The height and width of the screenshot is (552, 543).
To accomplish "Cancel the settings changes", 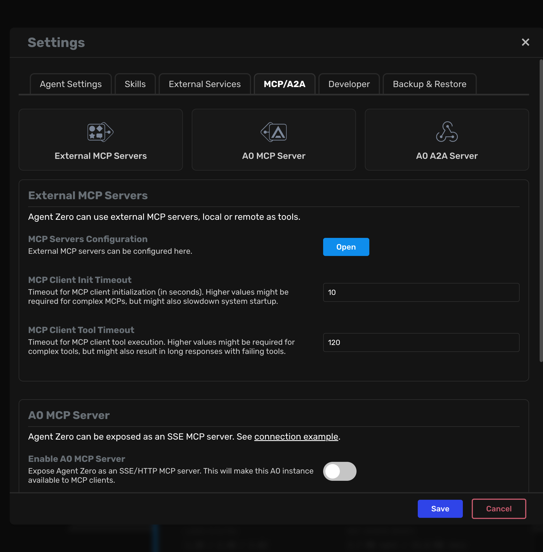I will [x=498, y=509].
